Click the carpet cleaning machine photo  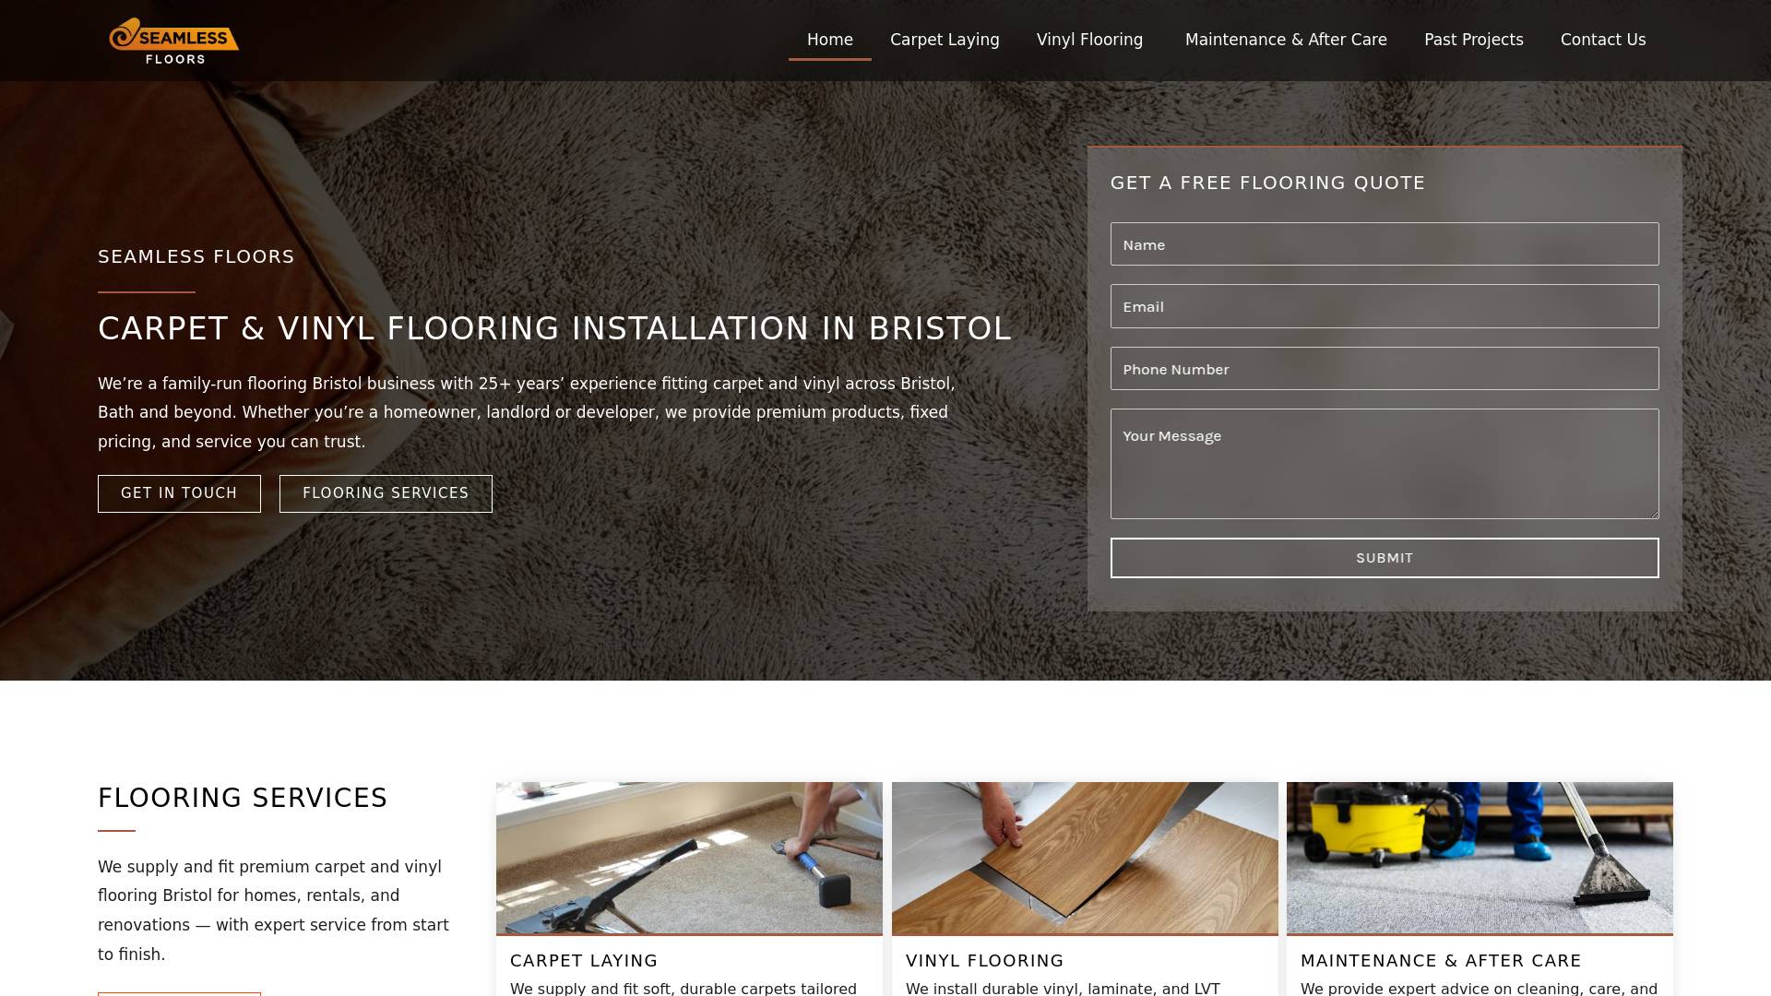click(1480, 858)
